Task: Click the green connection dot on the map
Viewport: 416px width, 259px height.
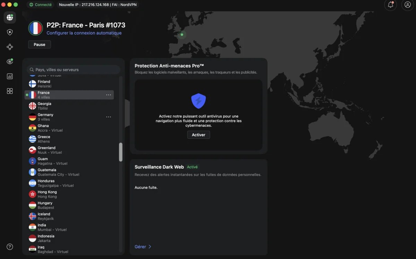Action: coord(182,35)
